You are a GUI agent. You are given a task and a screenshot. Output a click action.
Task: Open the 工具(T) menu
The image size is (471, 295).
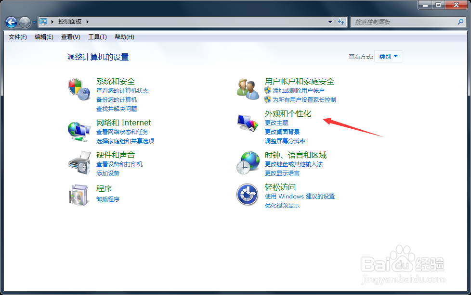tap(97, 37)
